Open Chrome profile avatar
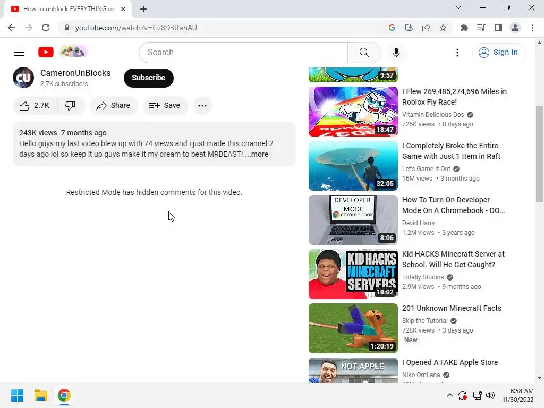The width and height of the screenshot is (544, 408). pyautogui.click(x=515, y=28)
